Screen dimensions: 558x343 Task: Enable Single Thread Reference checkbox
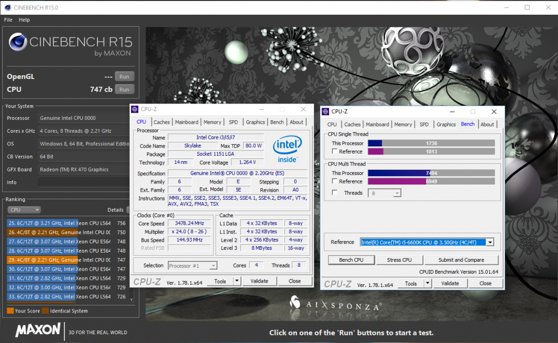click(335, 151)
